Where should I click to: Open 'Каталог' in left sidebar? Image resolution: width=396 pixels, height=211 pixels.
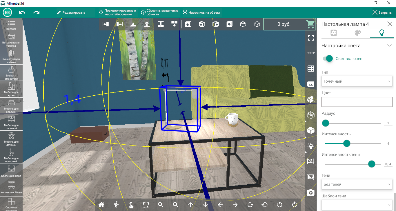click(x=11, y=25)
